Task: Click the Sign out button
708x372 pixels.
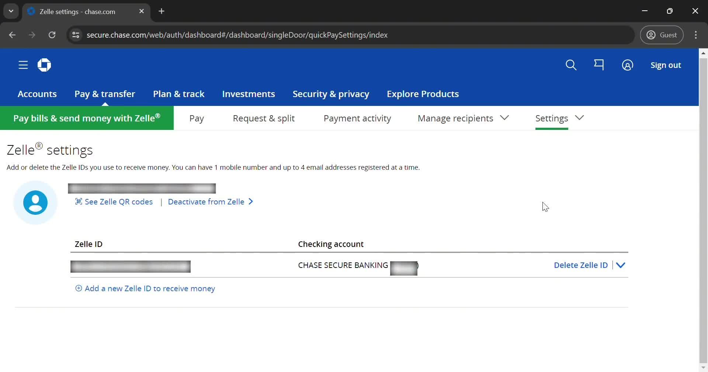Action: (x=666, y=65)
